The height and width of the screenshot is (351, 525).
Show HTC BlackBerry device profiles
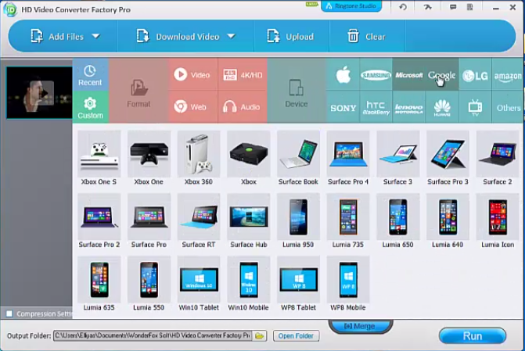[x=376, y=107]
